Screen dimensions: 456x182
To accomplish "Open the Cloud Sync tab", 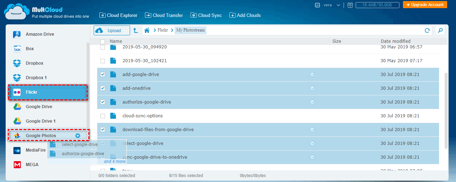I will [x=206, y=15].
